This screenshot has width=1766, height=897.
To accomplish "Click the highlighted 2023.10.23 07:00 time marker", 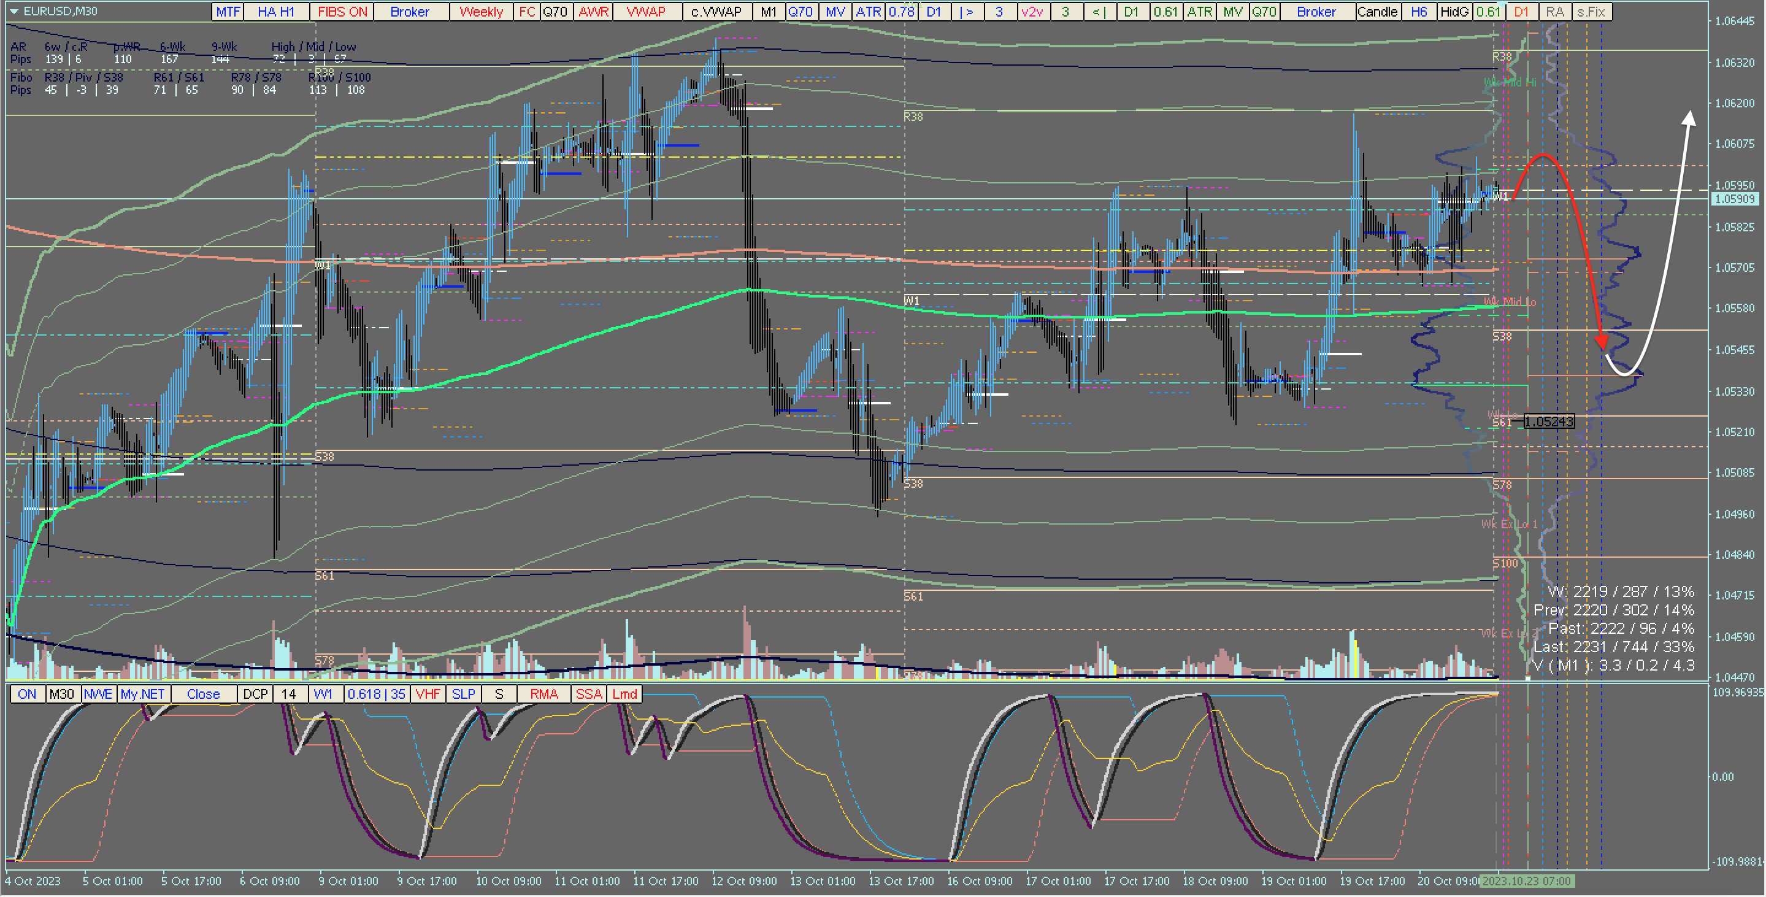I will pos(1526,881).
